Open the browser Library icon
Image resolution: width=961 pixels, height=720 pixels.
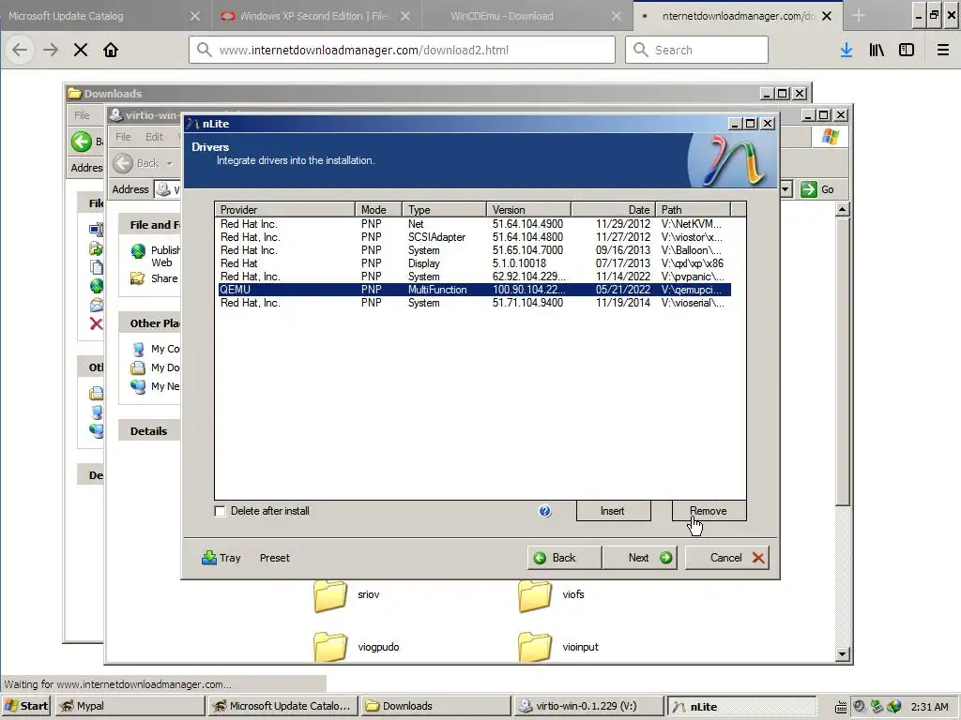click(877, 50)
